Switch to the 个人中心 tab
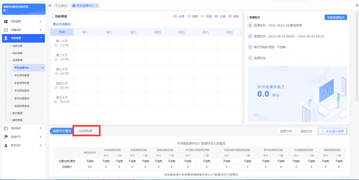 (x=61, y=5)
